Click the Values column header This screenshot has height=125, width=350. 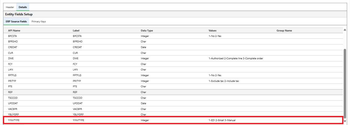point(212,31)
